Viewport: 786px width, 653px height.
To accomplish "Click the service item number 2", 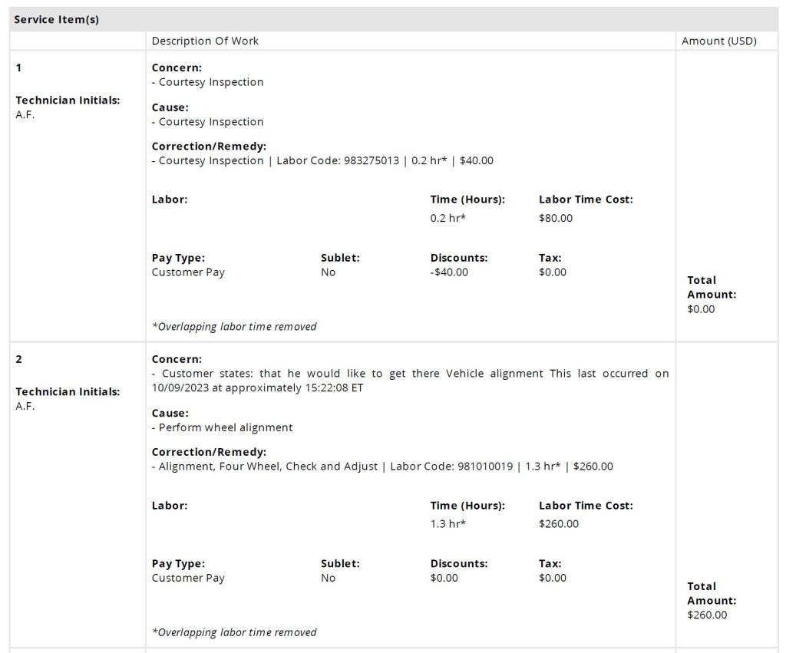I will pyautogui.click(x=19, y=359).
